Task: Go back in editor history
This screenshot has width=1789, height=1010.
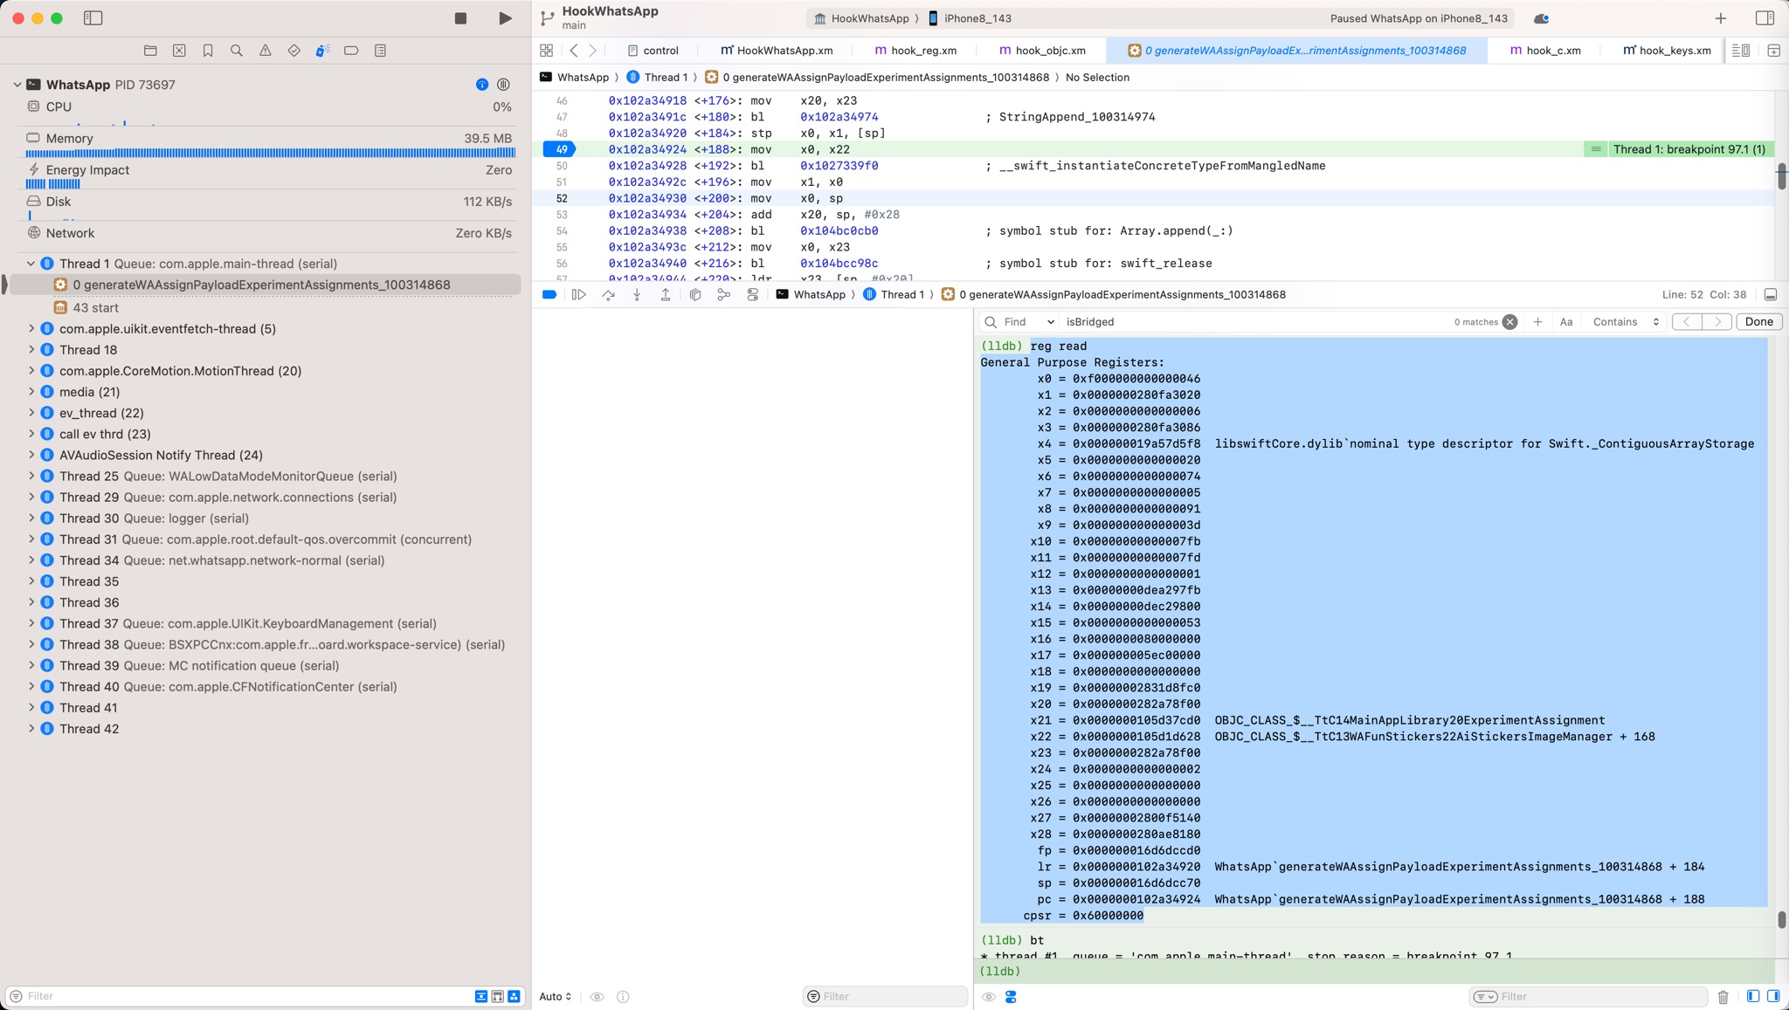Action: [574, 51]
